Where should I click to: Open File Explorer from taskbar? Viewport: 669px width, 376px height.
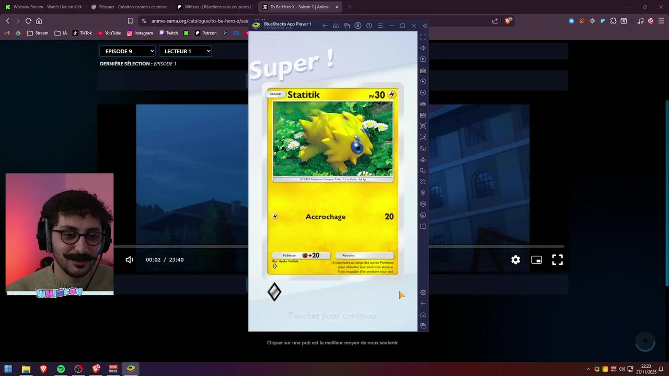pyautogui.click(x=26, y=369)
